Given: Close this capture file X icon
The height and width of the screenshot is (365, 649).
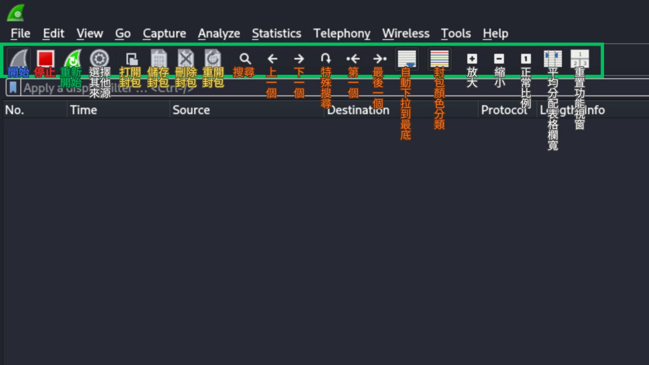Looking at the screenshot, I should click(186, 59).
